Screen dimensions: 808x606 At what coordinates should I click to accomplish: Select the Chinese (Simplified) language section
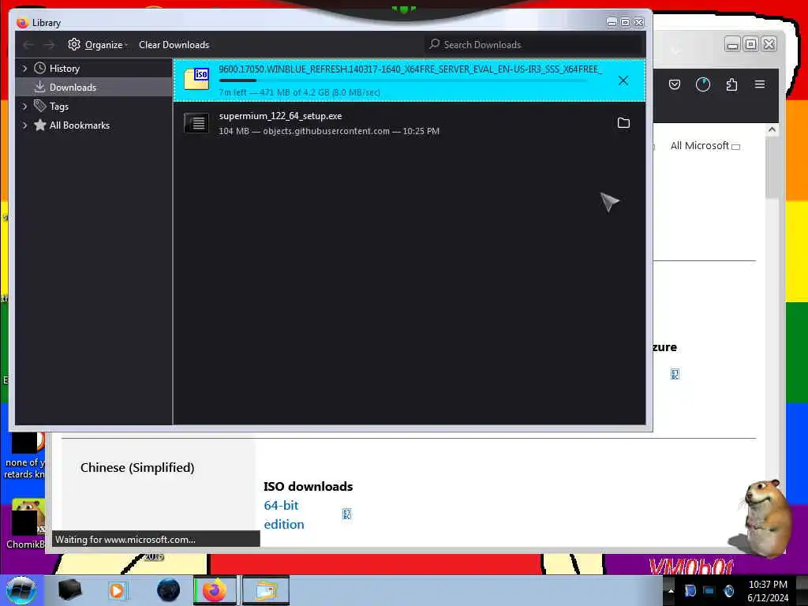pyautogui.click(x=137, y=467)
